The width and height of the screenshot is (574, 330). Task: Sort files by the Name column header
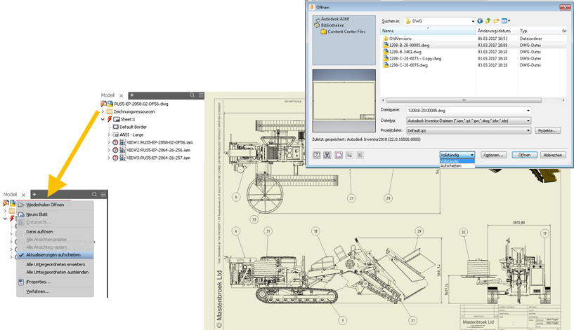(x=428, y=31)
